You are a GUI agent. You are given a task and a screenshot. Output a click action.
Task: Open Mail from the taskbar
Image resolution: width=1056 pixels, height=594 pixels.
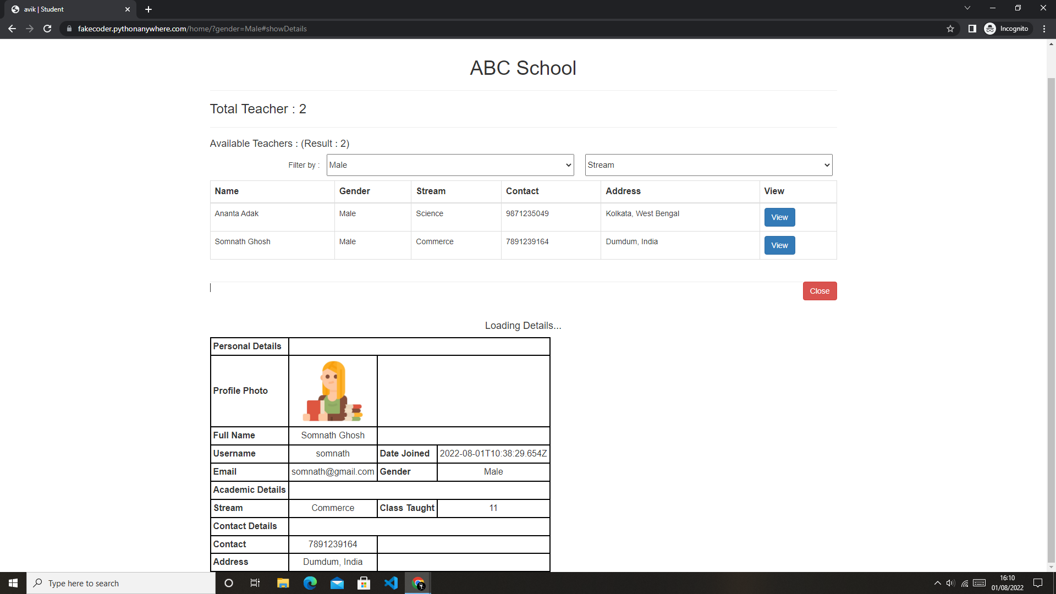pos(337,583)
